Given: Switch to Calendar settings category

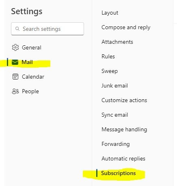Looking at the screenshot, I should tap(33, 77).
